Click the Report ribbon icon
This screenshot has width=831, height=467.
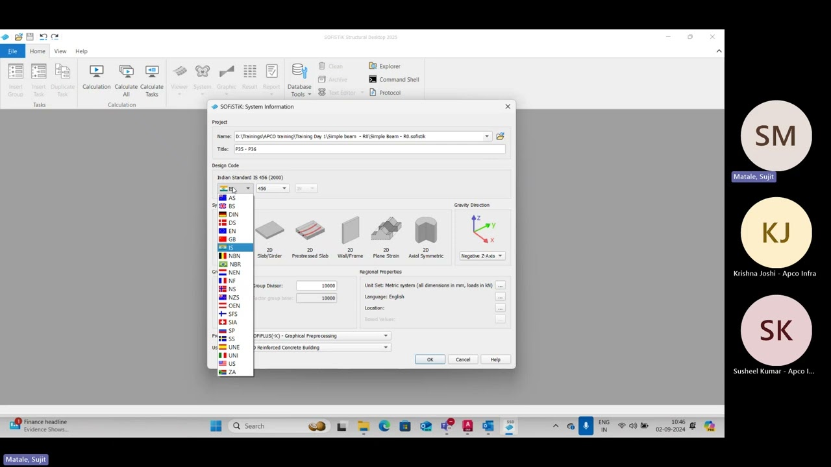pos(271,78)
